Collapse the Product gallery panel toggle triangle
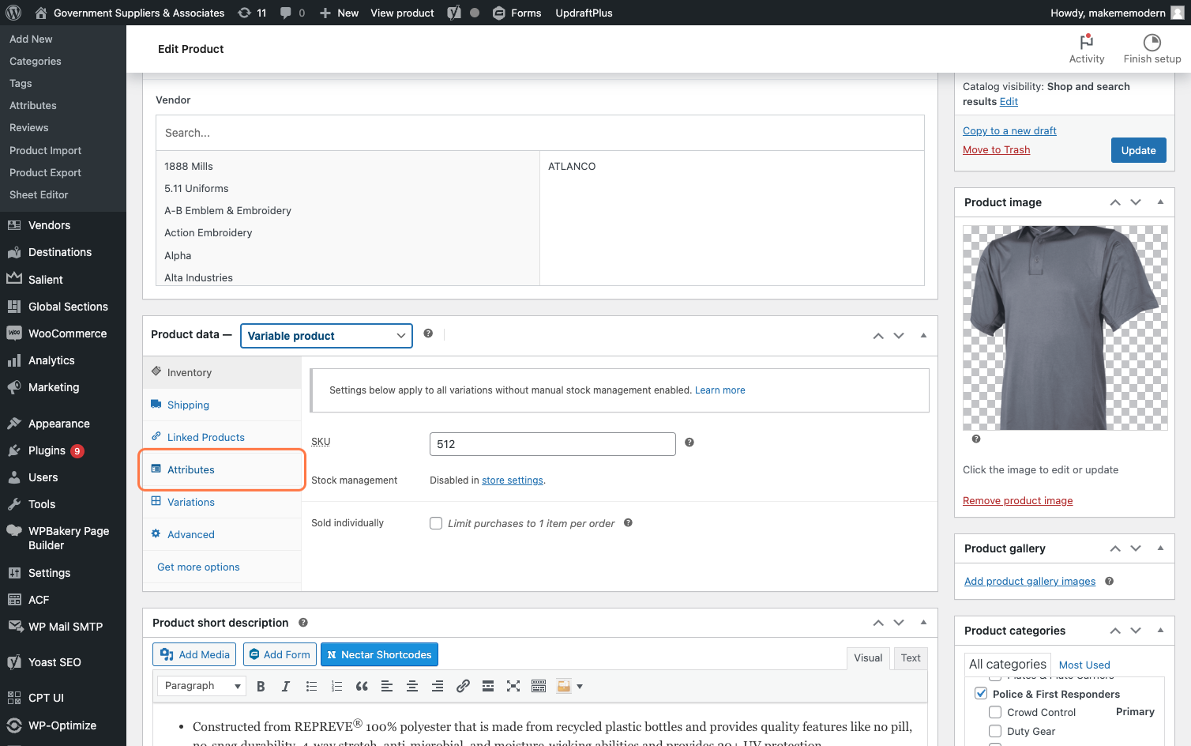The height and width of the screenshot is (746, 1191). pyautogui.click(x=1160, y=548)
